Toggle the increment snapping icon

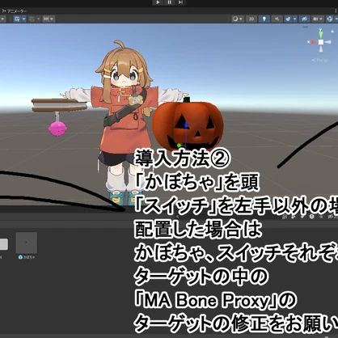32,19
